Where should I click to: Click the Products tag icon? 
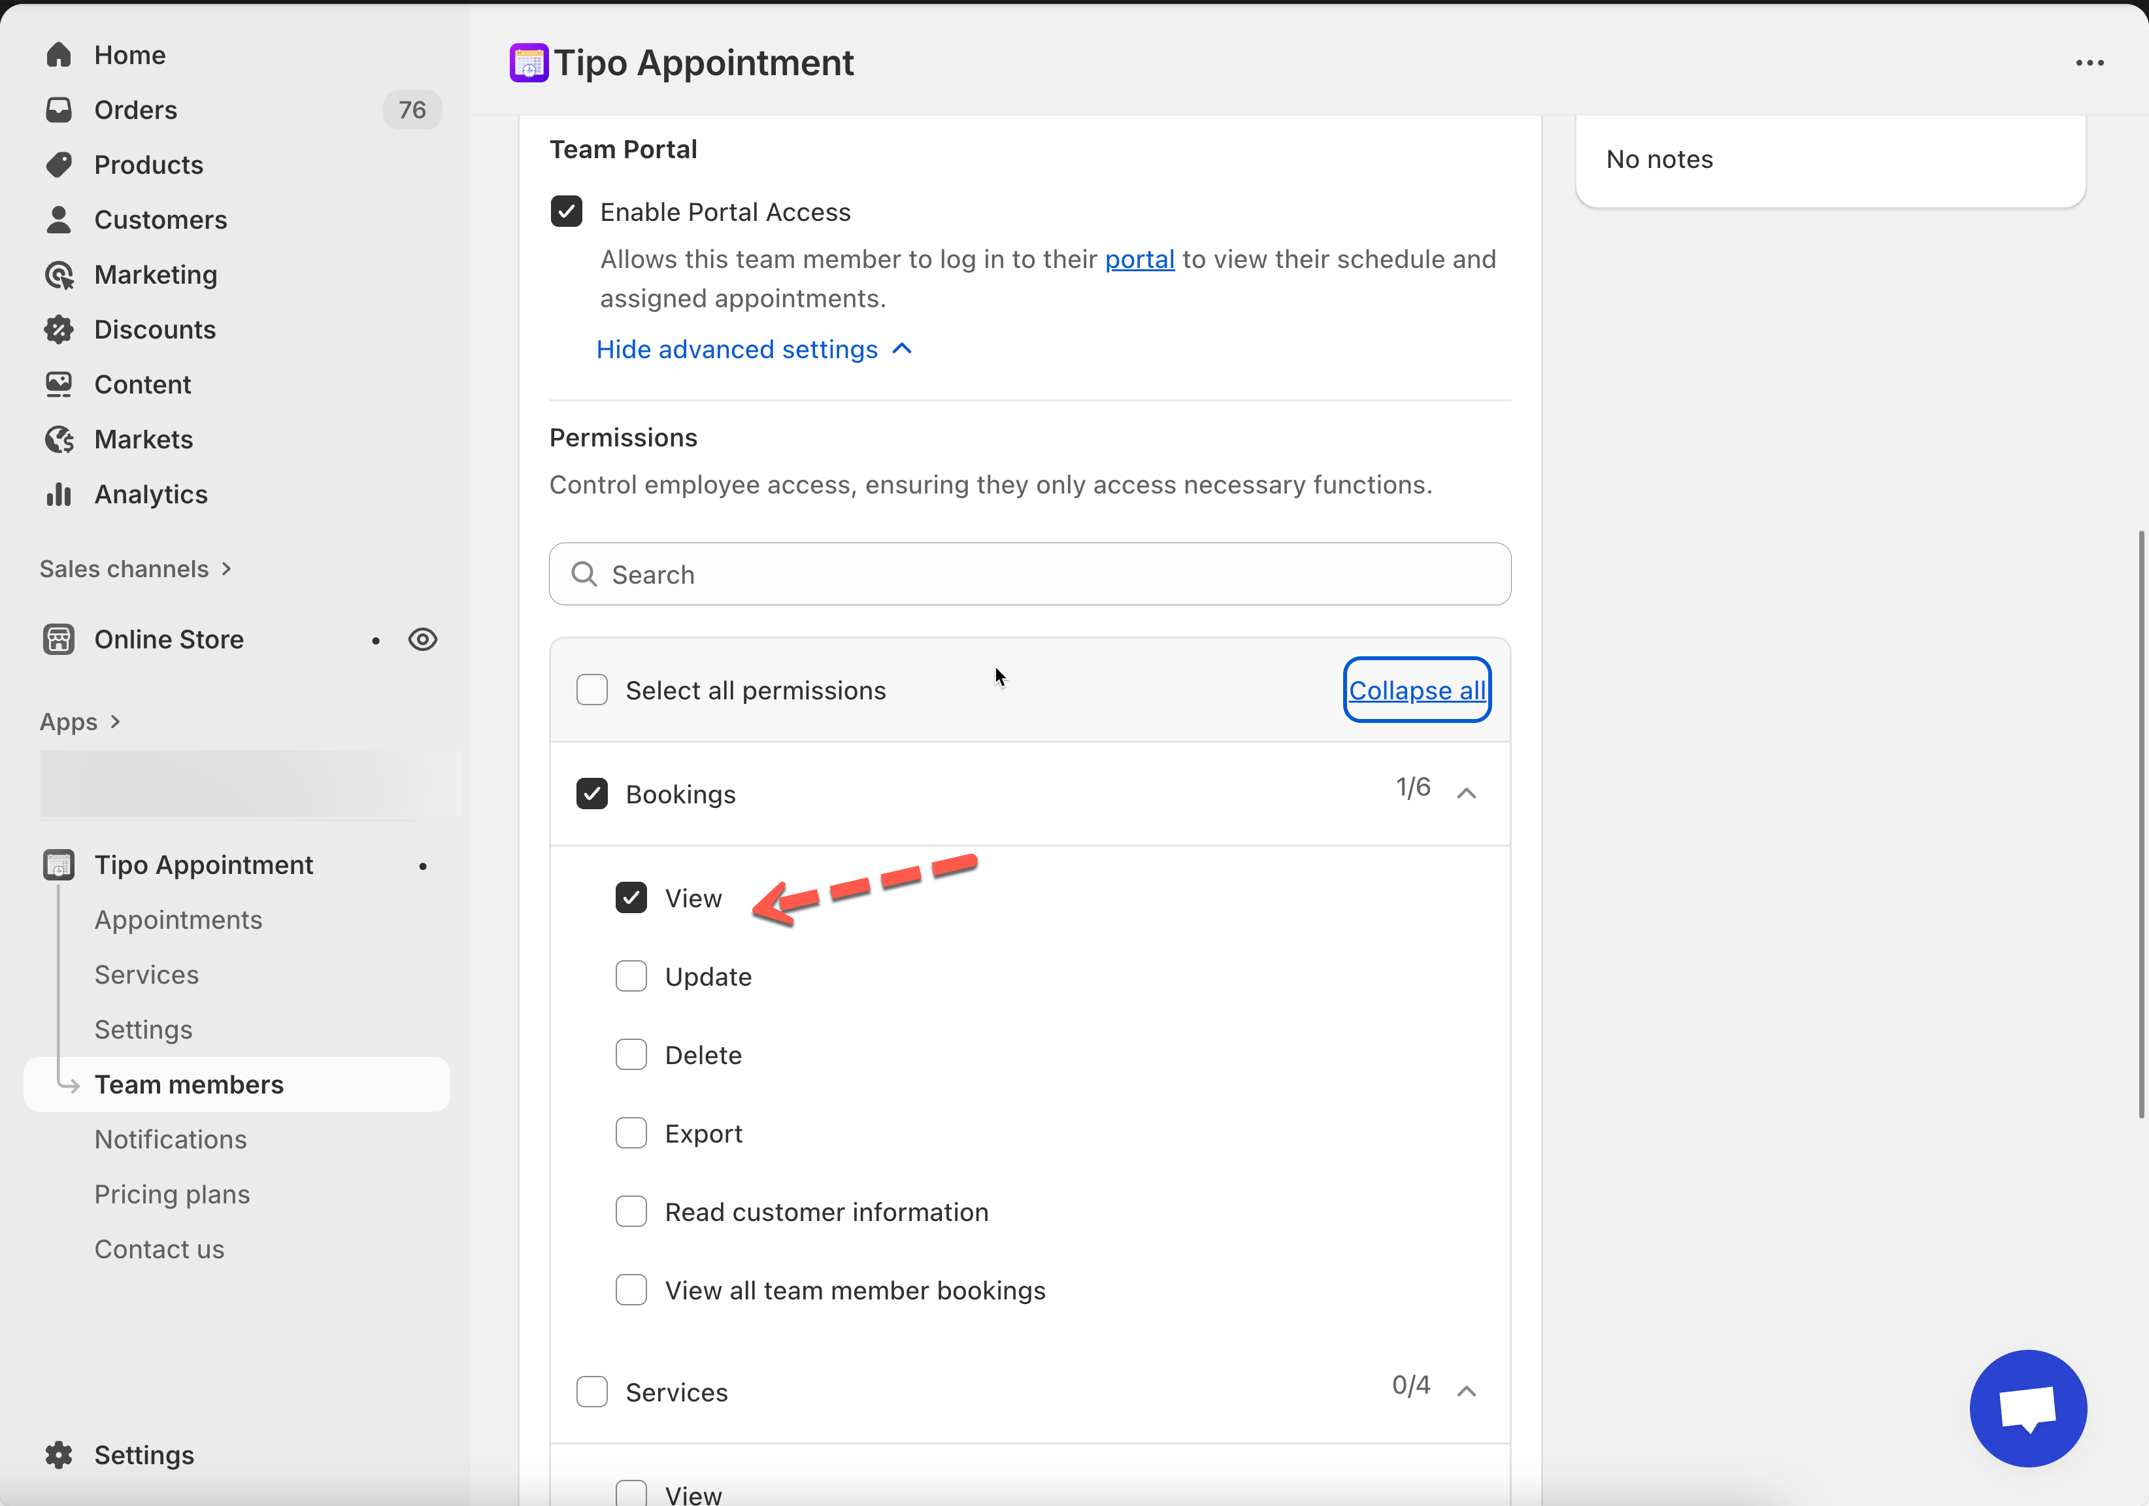(x=59, y=165)
